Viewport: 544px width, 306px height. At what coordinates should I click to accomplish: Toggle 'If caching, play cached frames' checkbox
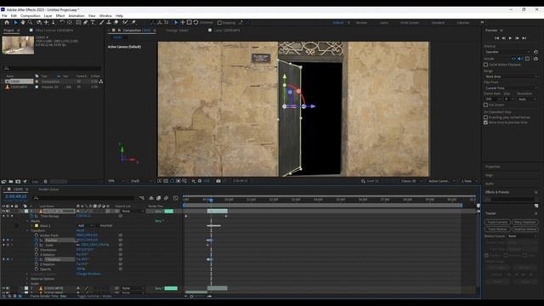click(x=485, y=117)
